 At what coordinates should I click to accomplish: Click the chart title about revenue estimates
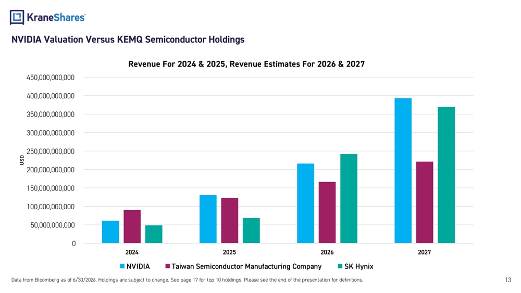click(246, 64)
